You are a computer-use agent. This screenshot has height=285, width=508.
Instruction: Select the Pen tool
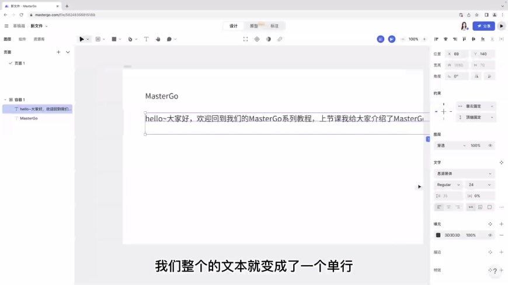coord(130,39)
